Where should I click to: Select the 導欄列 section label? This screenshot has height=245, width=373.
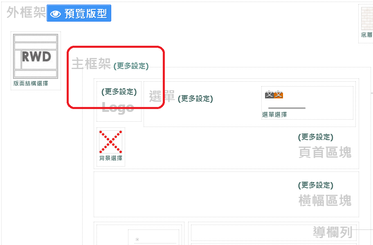(x=333, y=232)
